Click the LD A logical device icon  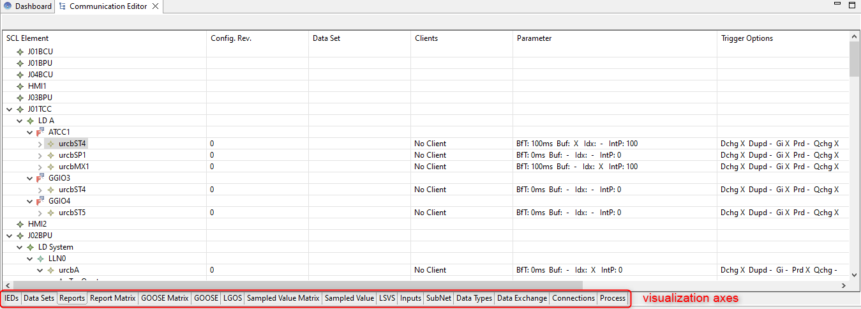tap(31, 121)
